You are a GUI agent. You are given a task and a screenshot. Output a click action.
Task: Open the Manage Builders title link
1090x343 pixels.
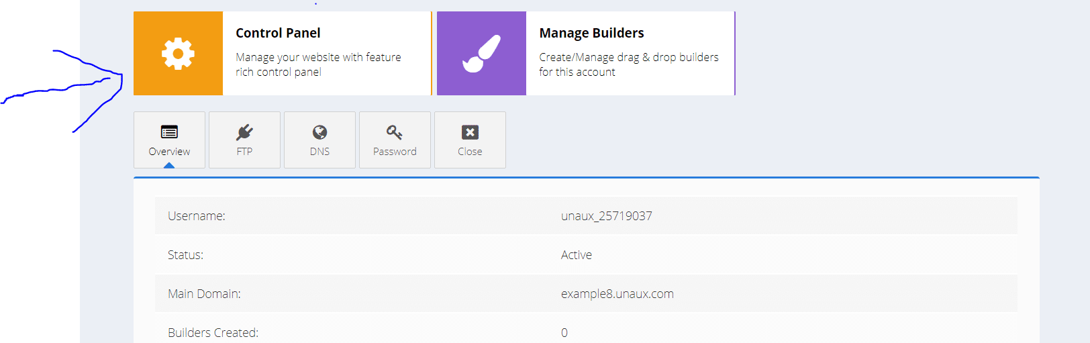[x=591, y=33]
